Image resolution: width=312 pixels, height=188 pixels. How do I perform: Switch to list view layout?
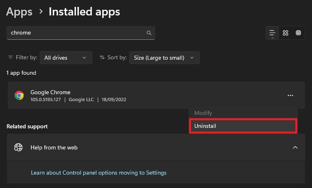pyautogui.click(x=272, y=33)
